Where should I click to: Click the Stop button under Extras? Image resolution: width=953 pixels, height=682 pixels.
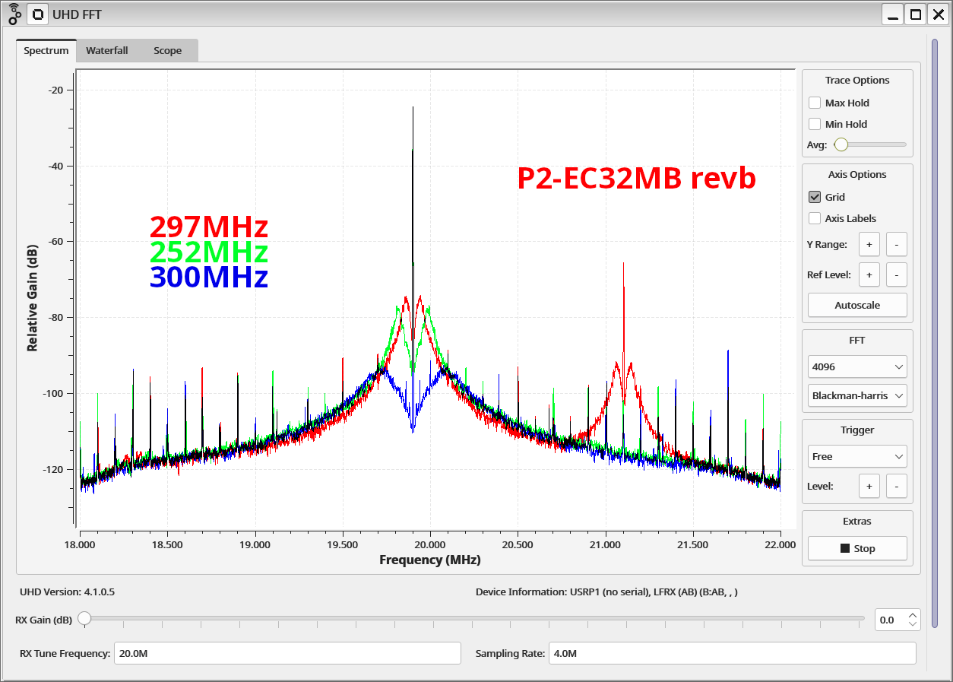[857, 548]
